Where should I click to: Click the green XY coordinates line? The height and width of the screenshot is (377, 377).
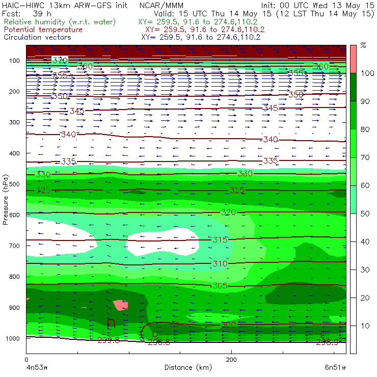click(198, 22)
